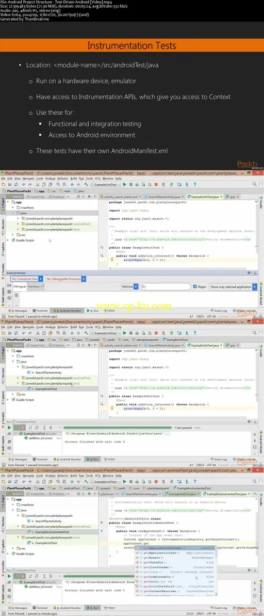The height and width of the screenshot is (616, 264).
Task: Select SearchPlantsActivity in '1 test passed' project tree
Action: [48, 372]
